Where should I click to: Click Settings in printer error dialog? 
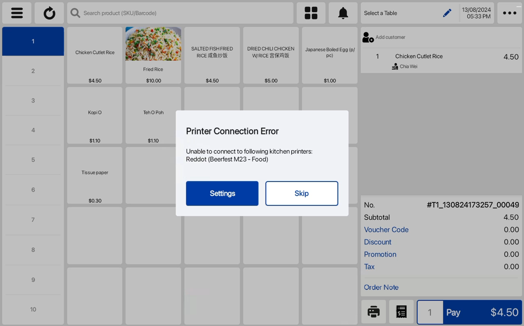222,194
